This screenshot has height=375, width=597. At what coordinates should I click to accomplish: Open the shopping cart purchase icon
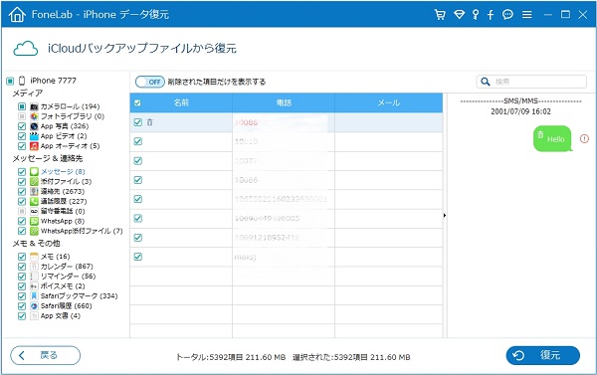(440, 15)
